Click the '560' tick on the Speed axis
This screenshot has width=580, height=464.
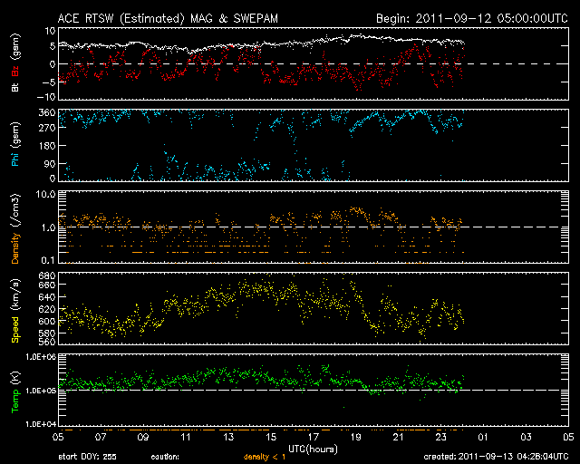(47, 342)
